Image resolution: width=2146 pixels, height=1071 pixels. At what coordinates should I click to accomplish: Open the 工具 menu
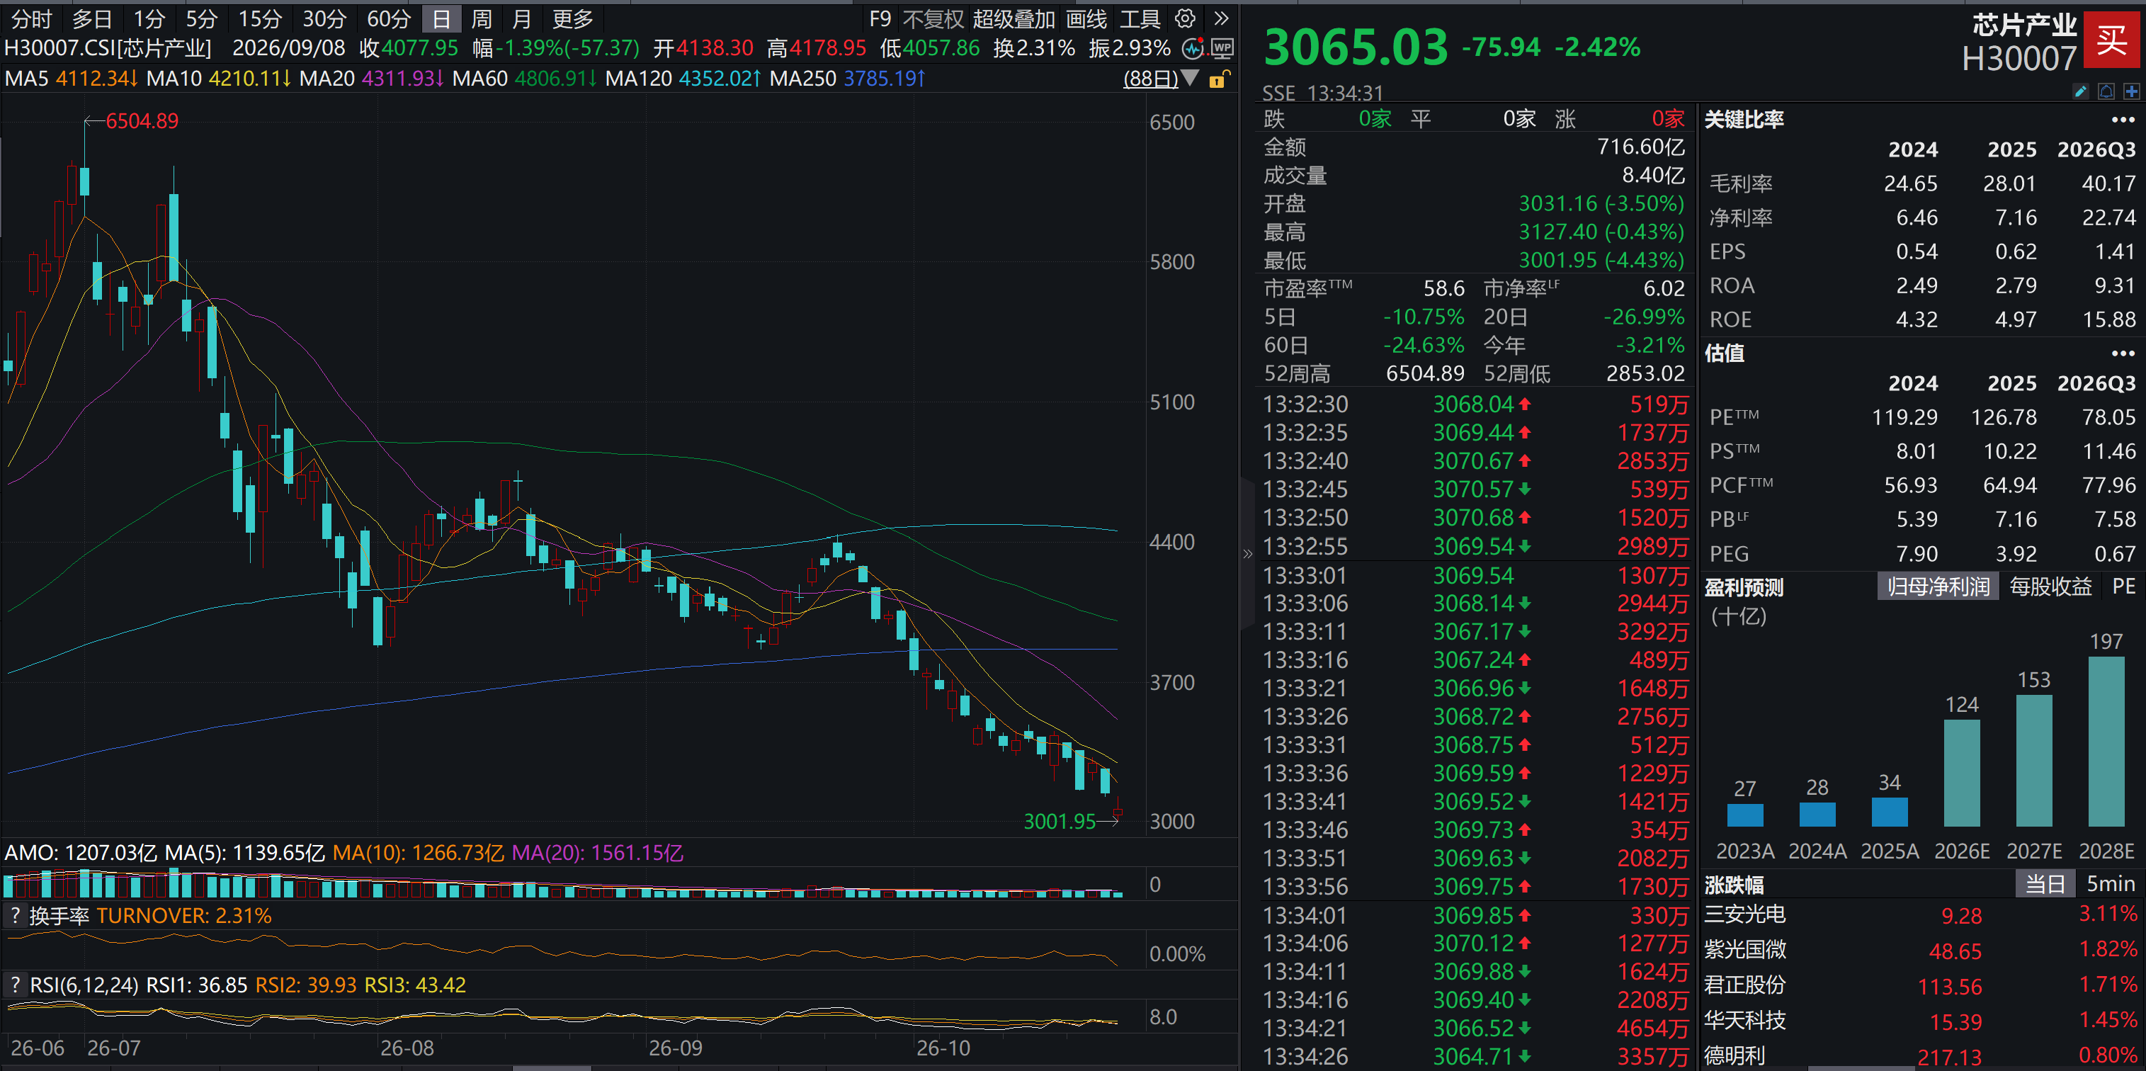pos(1140,18)
